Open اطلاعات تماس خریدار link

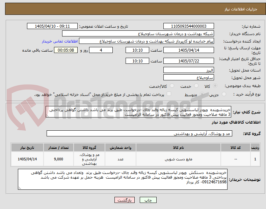click(x=60, y=41)
